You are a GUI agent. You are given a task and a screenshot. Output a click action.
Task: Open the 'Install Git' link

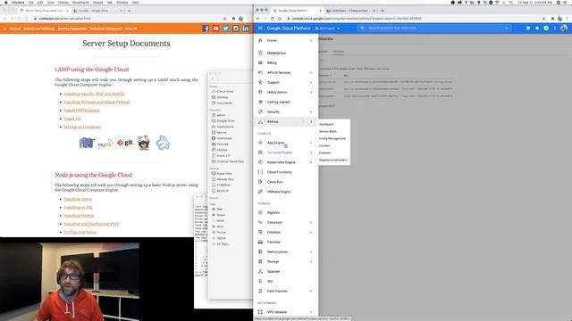coord(72,119)
